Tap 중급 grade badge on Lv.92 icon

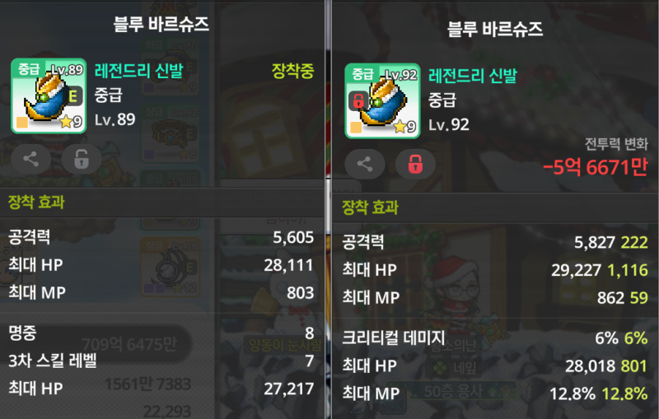click(x=362, y=74)
